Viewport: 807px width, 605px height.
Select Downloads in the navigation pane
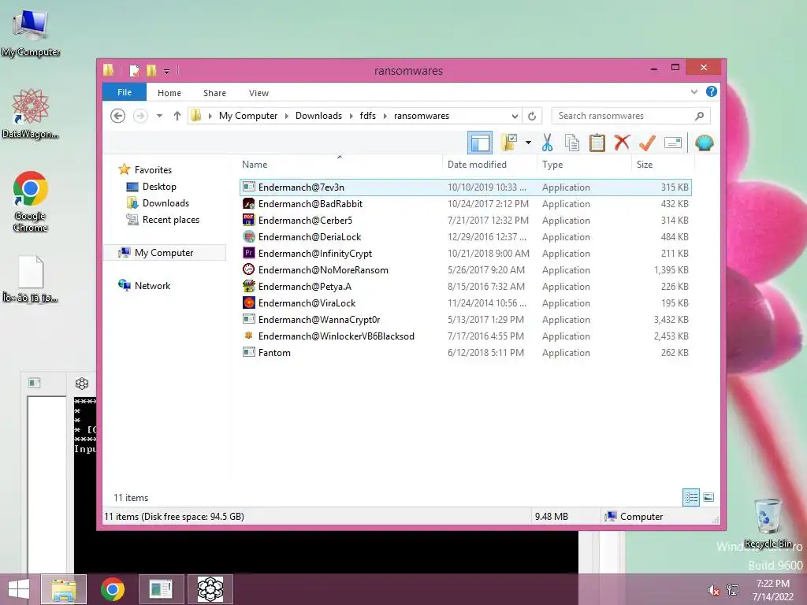[x=165, y=202]
